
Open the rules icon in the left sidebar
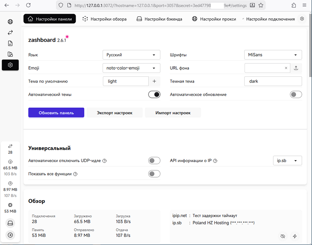pyautogui.click(x=10, y=54)
